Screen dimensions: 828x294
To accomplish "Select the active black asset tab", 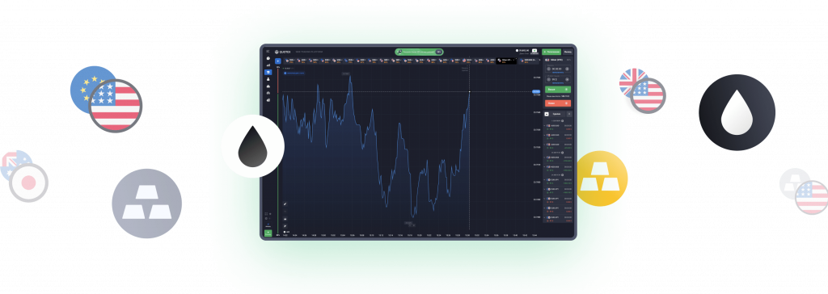I will 506,61.
